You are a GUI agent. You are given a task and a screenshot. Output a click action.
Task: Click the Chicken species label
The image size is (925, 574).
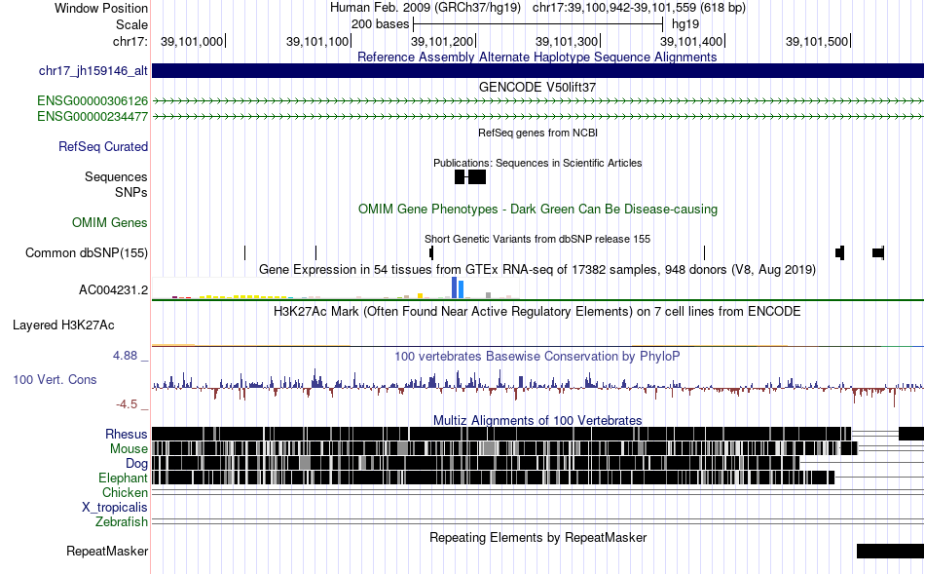pos(125,492)
